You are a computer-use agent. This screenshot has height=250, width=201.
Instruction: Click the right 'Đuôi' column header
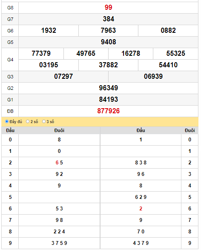pos(190,130)
